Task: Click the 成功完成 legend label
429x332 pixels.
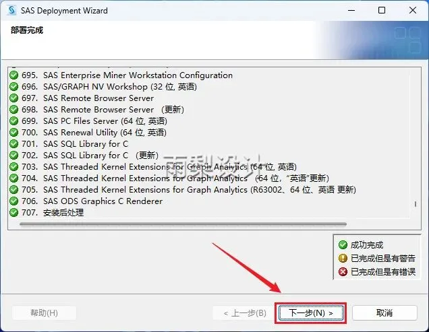Action: [367, 245]
